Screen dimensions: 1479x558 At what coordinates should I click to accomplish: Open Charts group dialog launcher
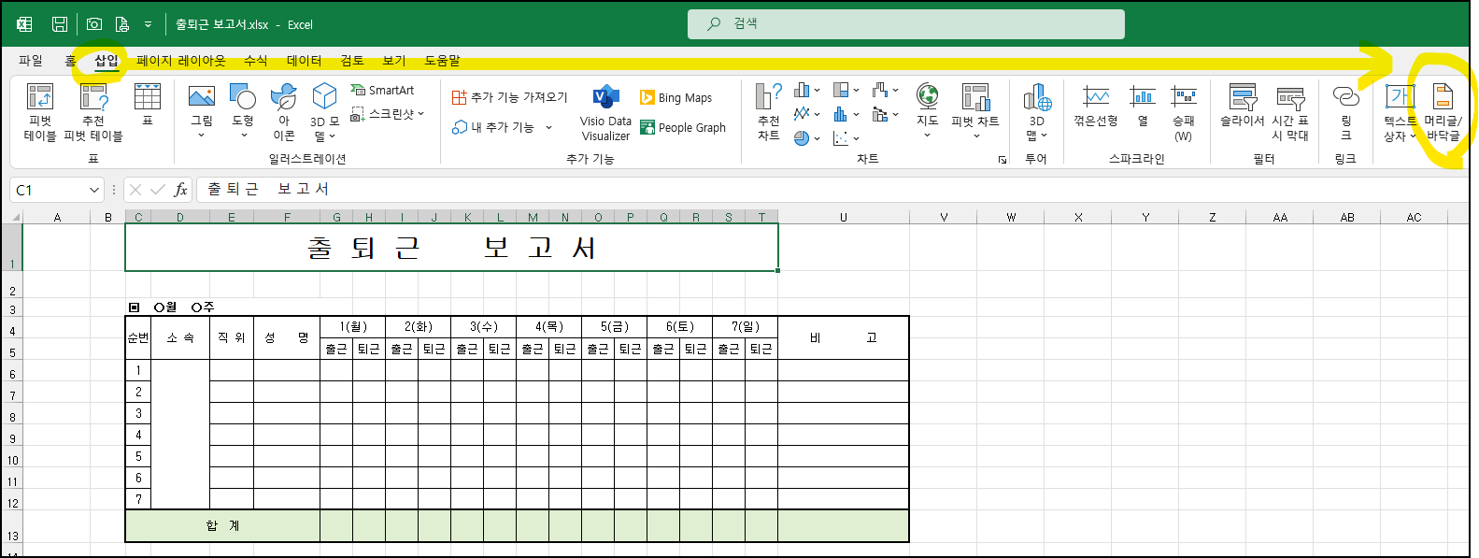[x=1003, y=160]
